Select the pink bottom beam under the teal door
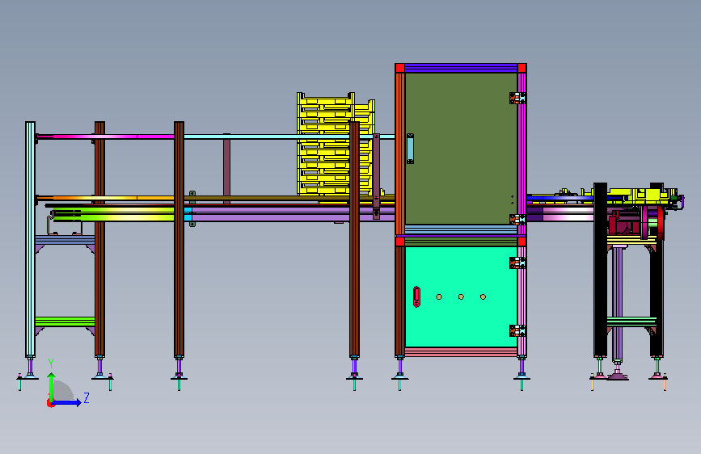The image size is (701, 454). coord(461,351)
